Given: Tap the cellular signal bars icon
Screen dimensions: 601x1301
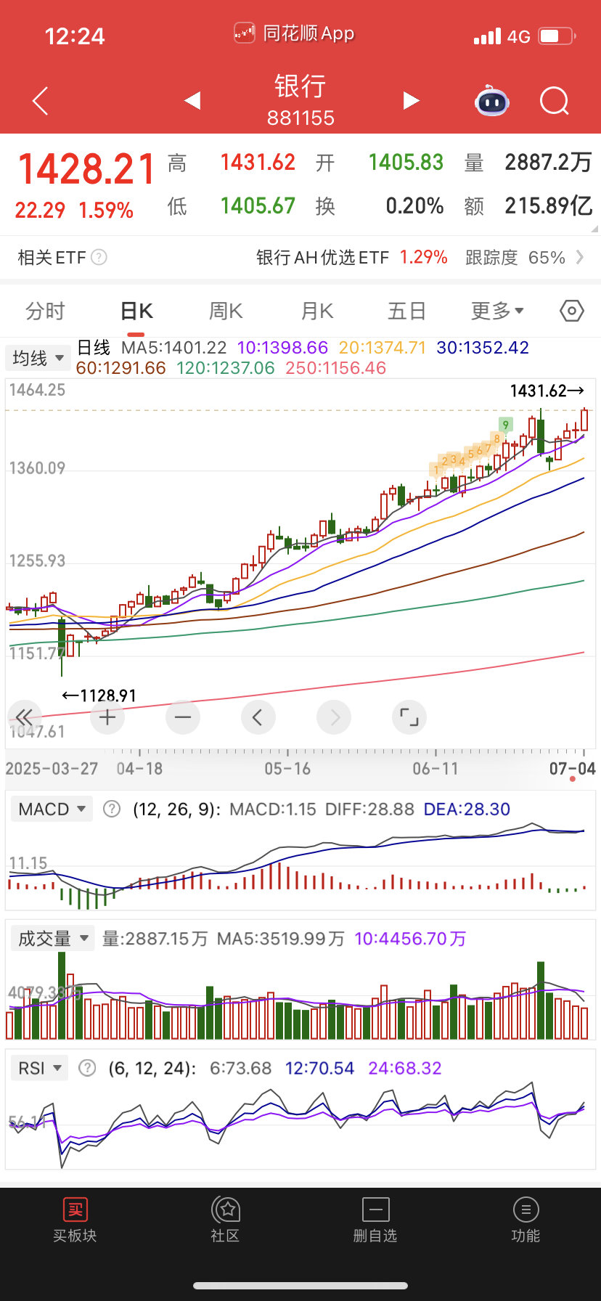Looking at the screenshot, I should click(487, 36).
